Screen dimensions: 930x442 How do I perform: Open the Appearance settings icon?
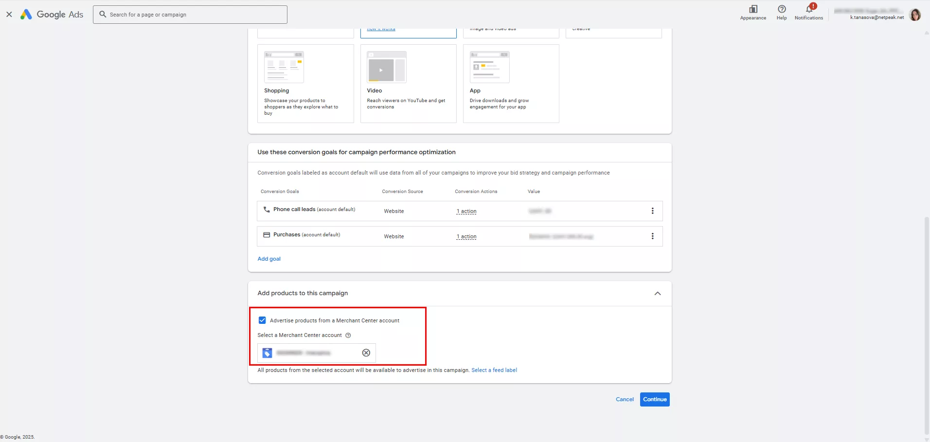click(x=753, y=10)
